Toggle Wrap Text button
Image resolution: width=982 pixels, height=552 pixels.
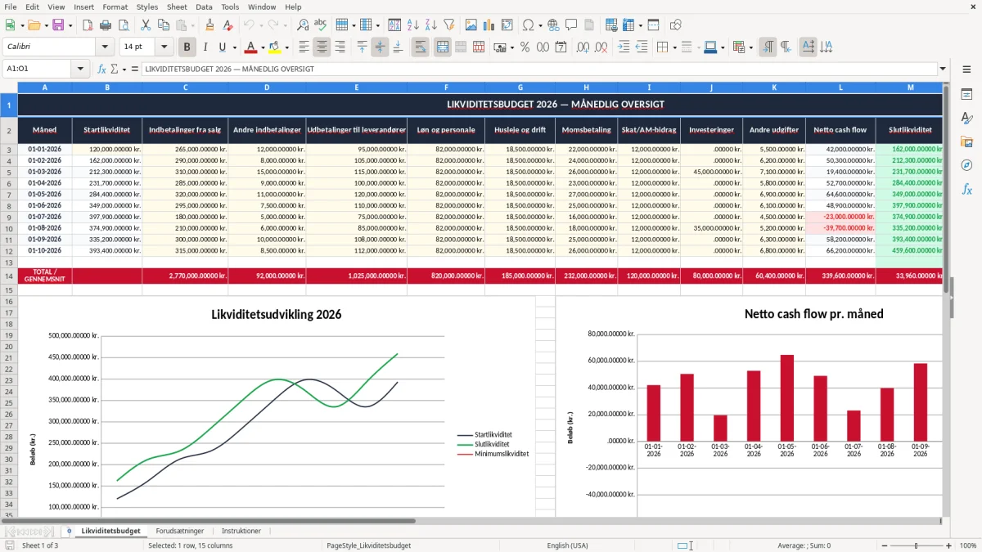point(420,47)
